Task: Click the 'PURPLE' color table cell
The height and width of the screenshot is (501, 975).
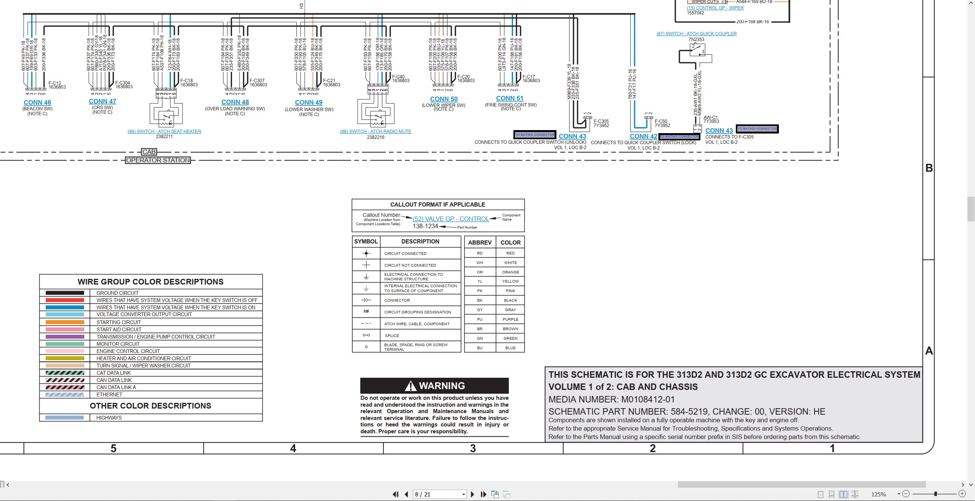Action: click(510, 319)
